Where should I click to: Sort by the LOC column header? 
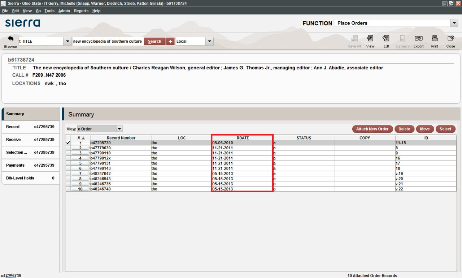182,138
